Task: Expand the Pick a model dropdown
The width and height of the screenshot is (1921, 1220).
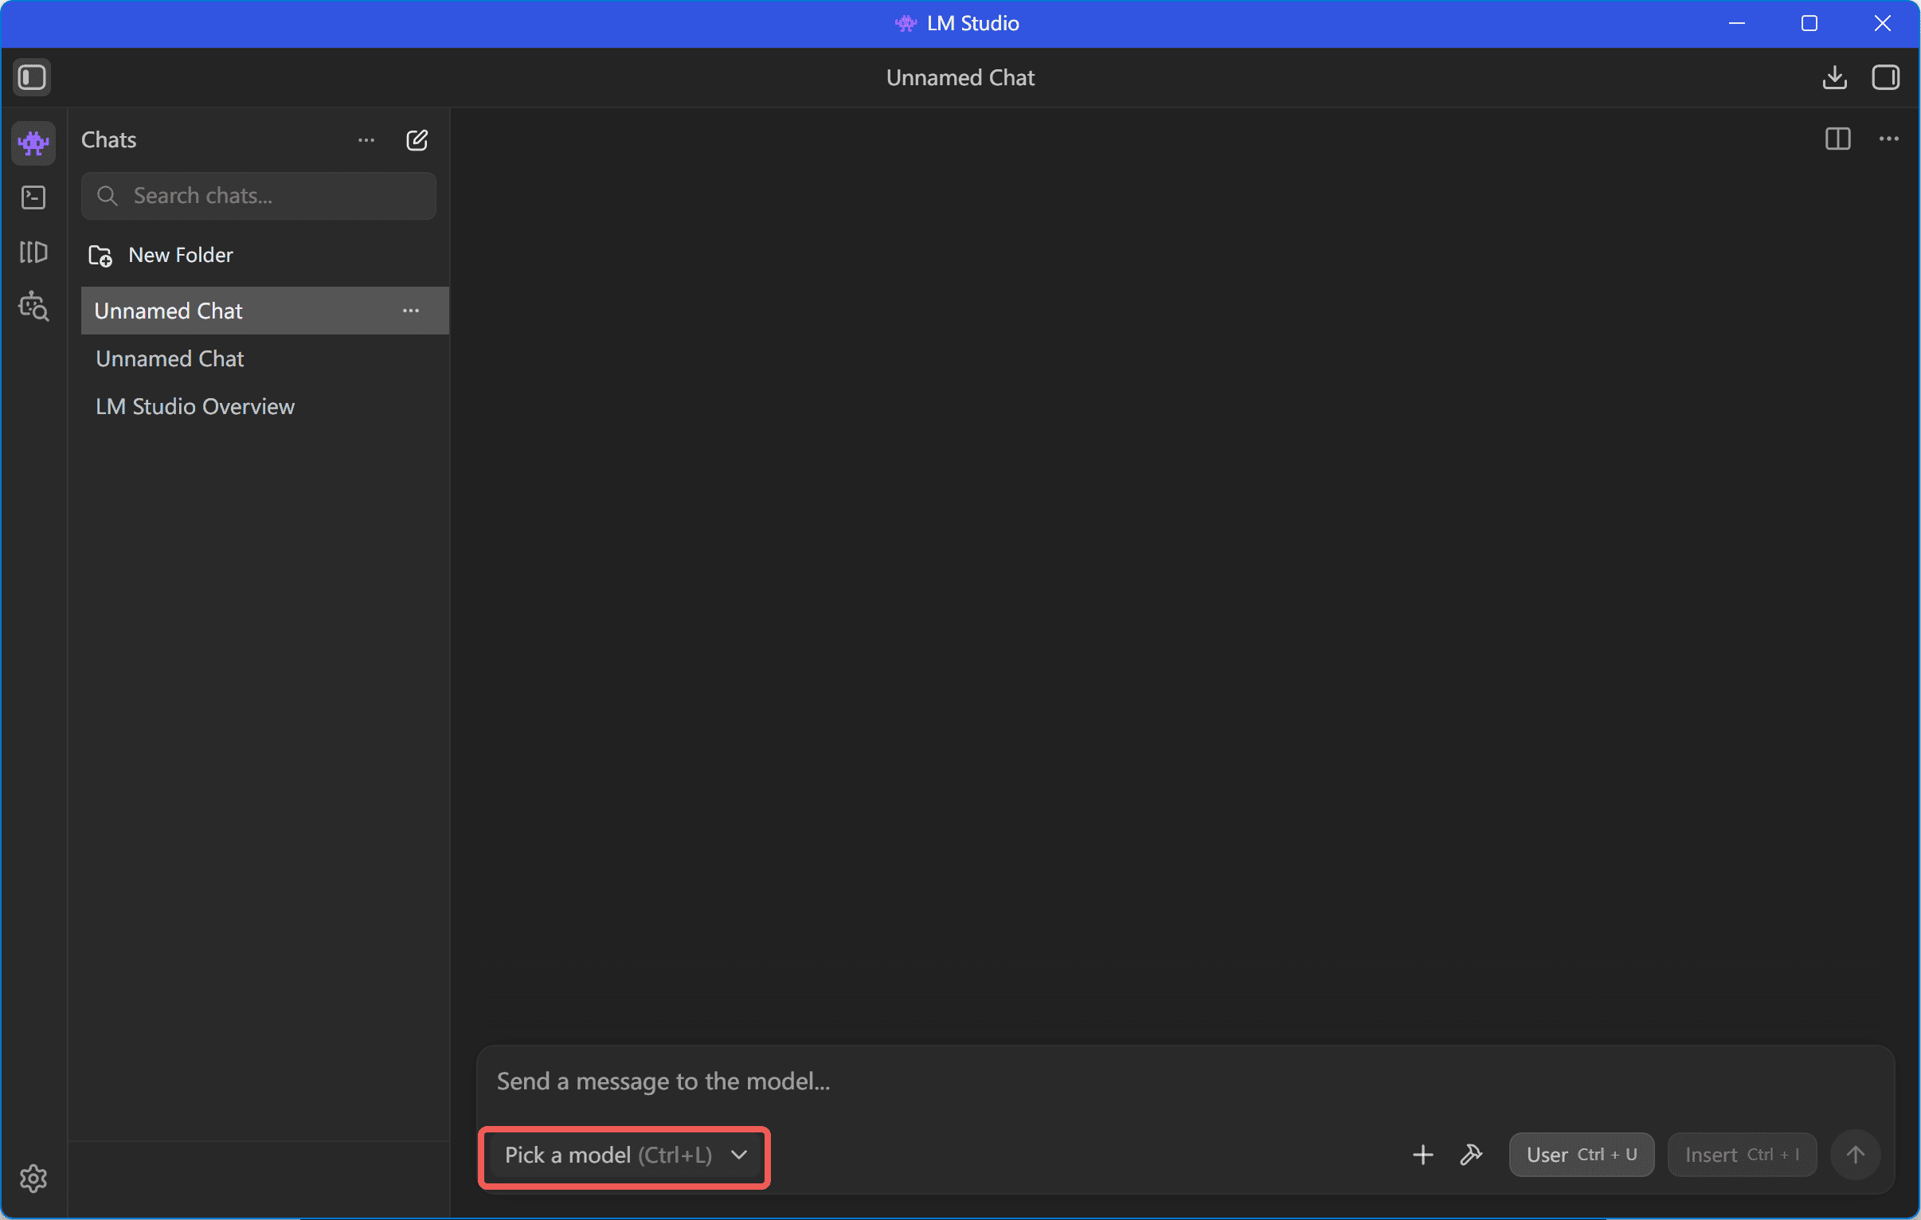Action: [624, 1155]
